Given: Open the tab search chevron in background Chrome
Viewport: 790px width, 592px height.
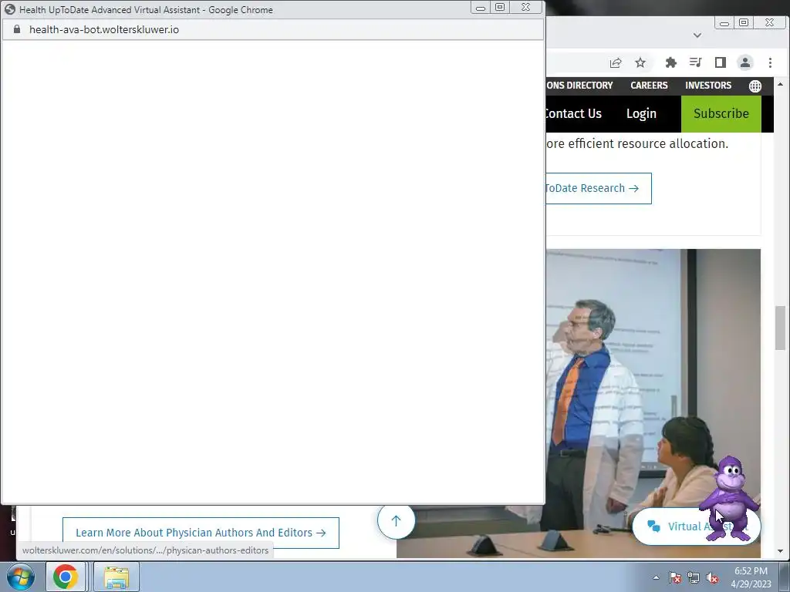Looking at the screenshot, I should [697, 35].
